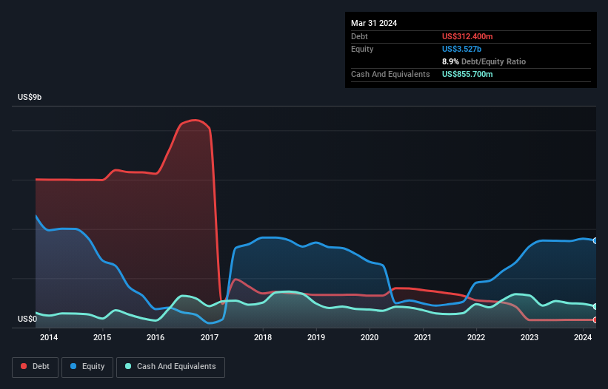Click the 8.9% Debt/Equity Ratio text
Viewport: 608px width, 389px height.
click(x=484, y=61)
